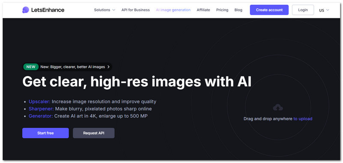Follow the Upscaler link
Image resolution: width=343 pixels, height=163 pixels.
click(39, 101)
